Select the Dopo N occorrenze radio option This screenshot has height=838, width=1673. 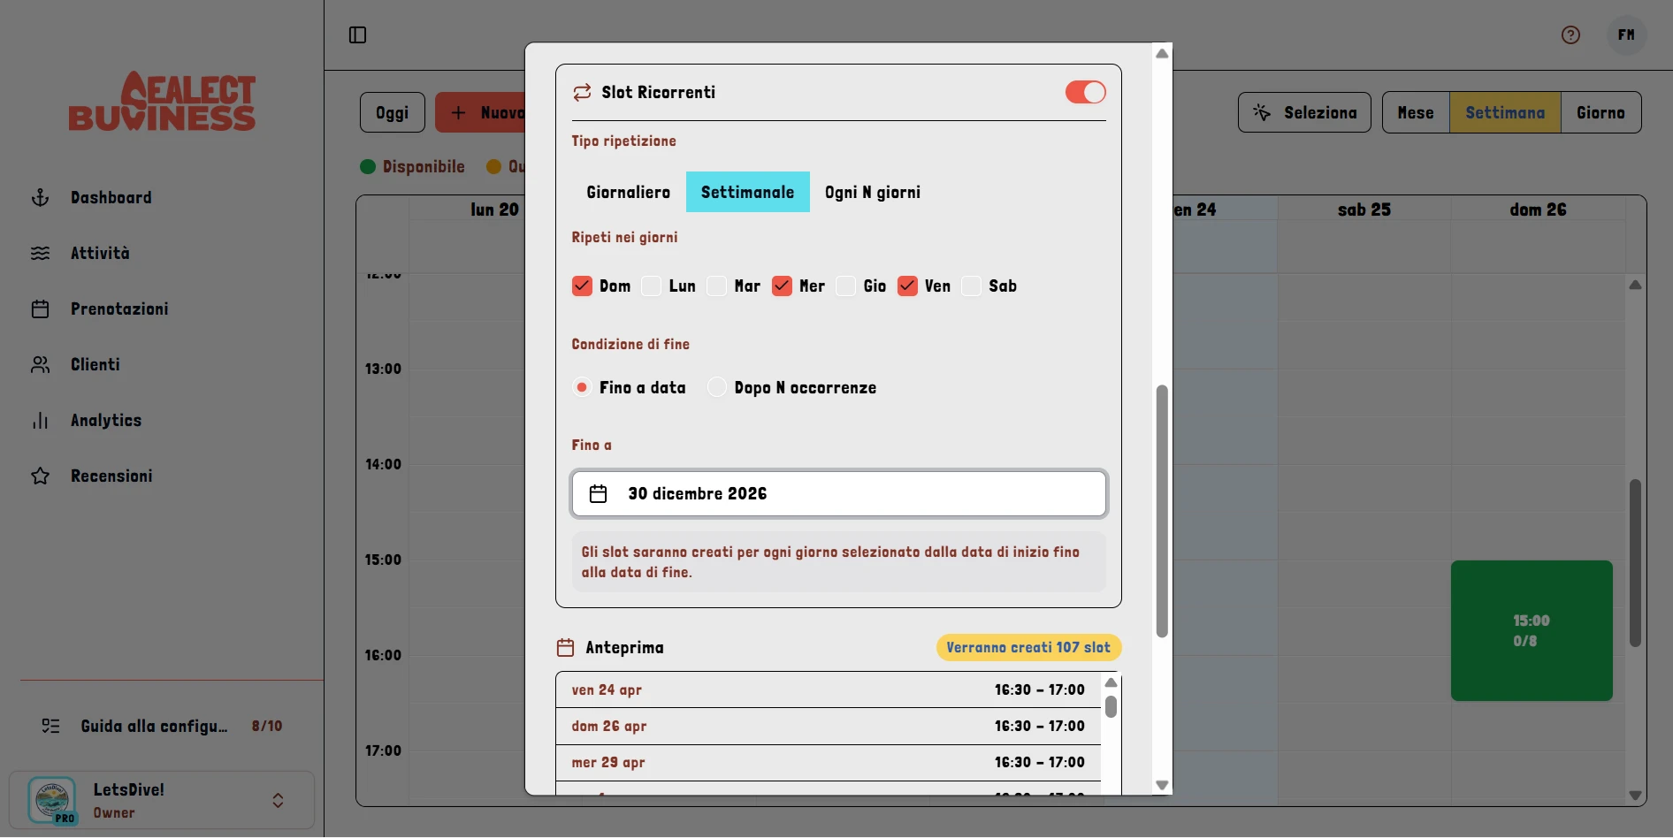click(x=717, y=387)
